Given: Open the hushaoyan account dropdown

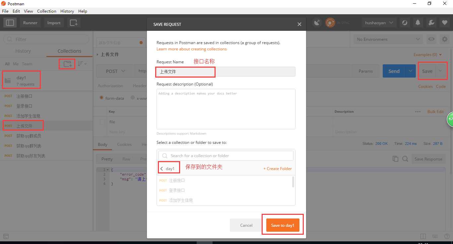Looking at the screenshot, I should [379, 23].
